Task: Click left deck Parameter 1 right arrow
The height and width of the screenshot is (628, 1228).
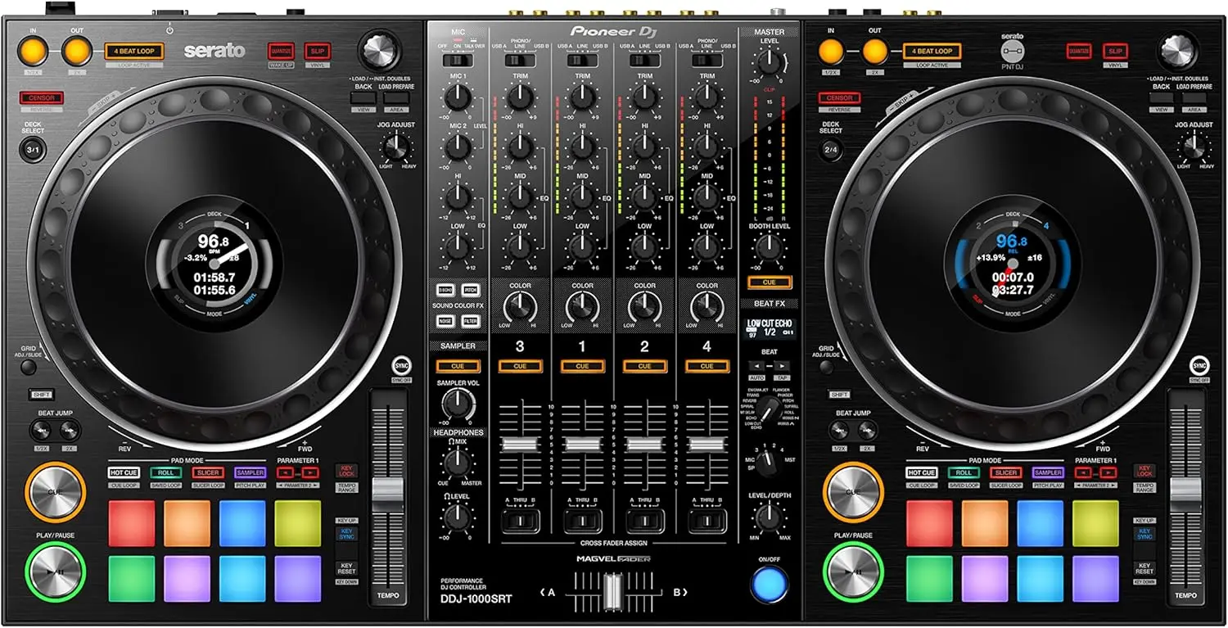Action: 309,472
